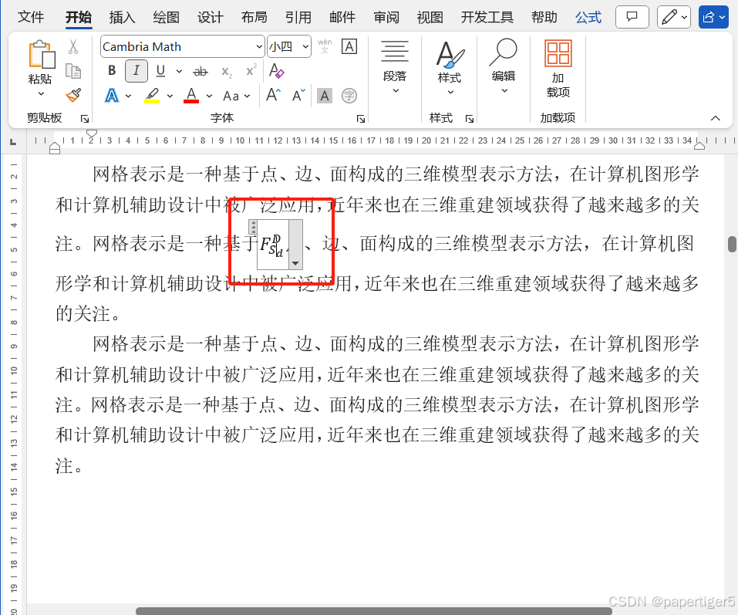Switch to the 审阅 tab

pos(386,18)
